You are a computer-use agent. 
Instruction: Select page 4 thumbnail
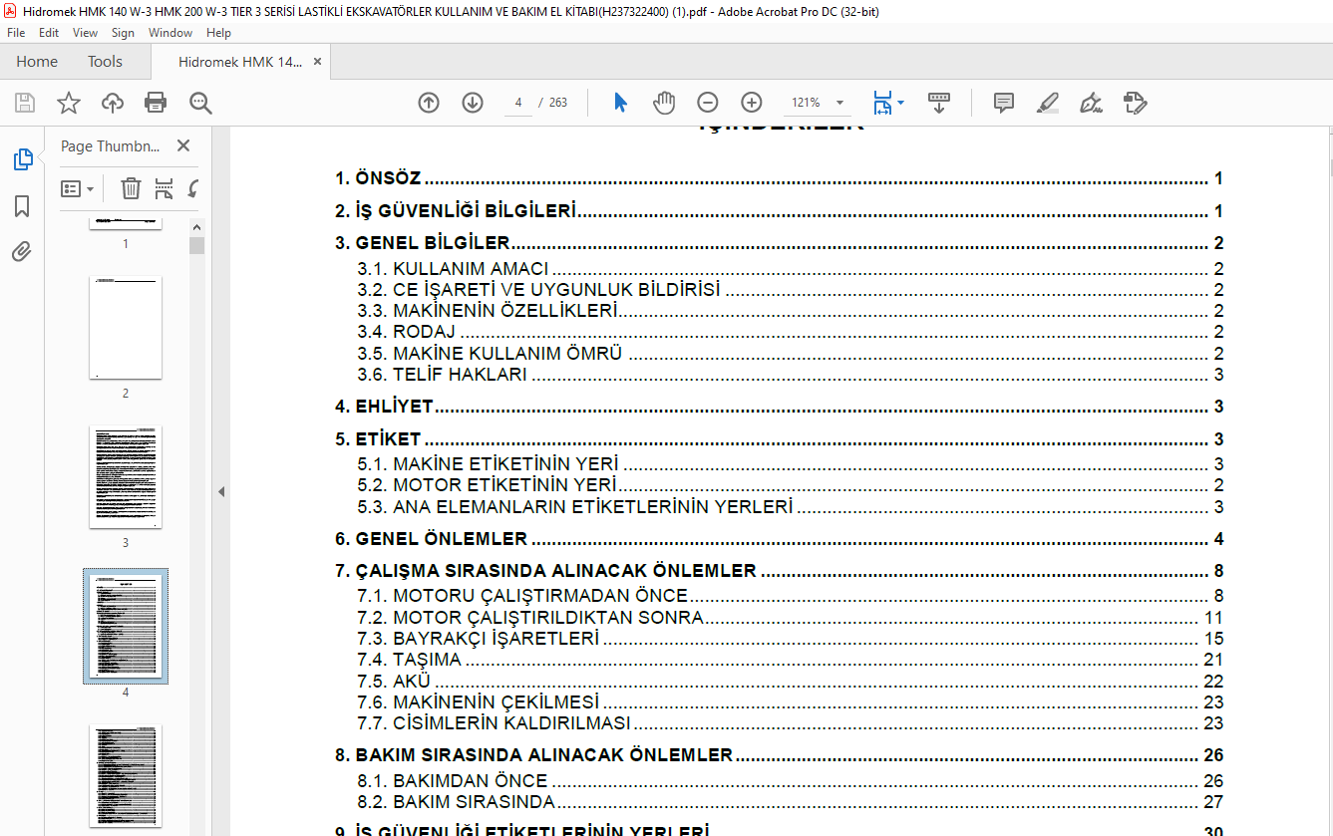[x=126, y=627]
